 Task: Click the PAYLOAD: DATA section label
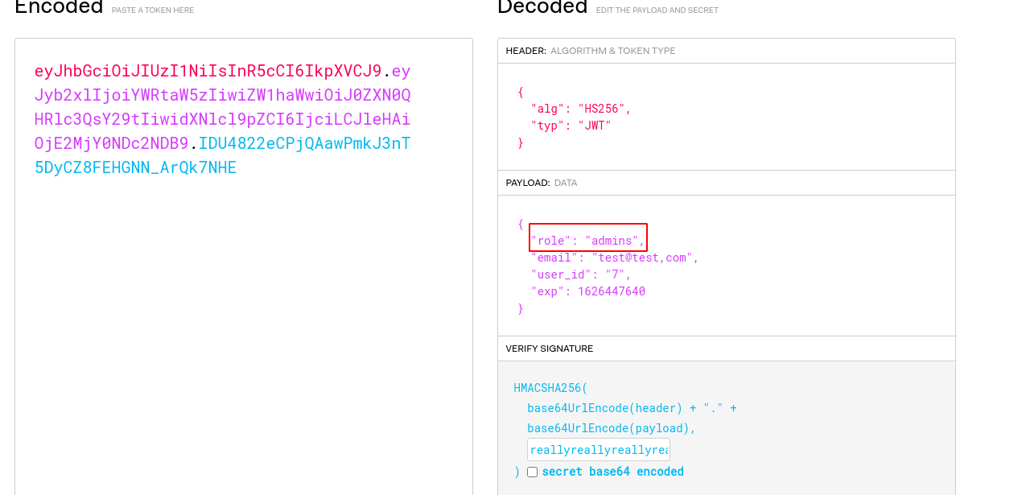541,183
